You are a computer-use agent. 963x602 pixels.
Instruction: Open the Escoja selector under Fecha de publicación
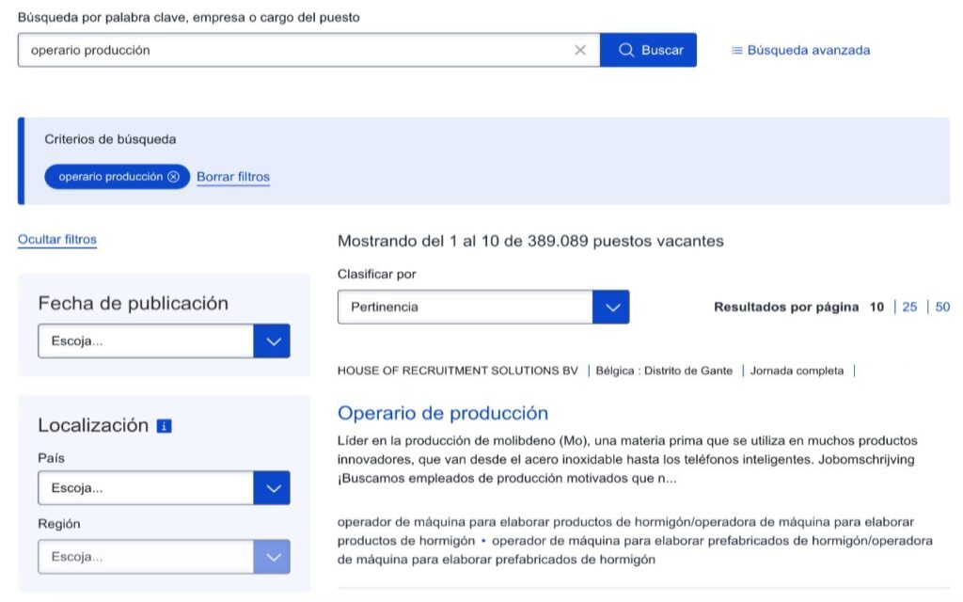[x=146, y=341]
